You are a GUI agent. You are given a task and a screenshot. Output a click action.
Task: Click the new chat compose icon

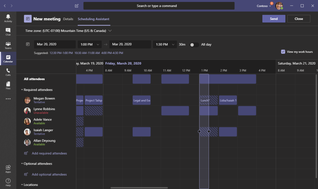77,6
